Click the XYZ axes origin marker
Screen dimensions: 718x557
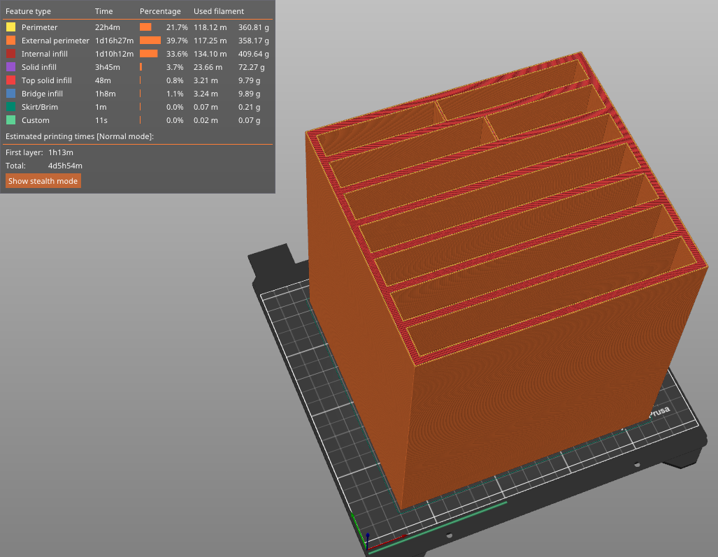coord(366,546)
